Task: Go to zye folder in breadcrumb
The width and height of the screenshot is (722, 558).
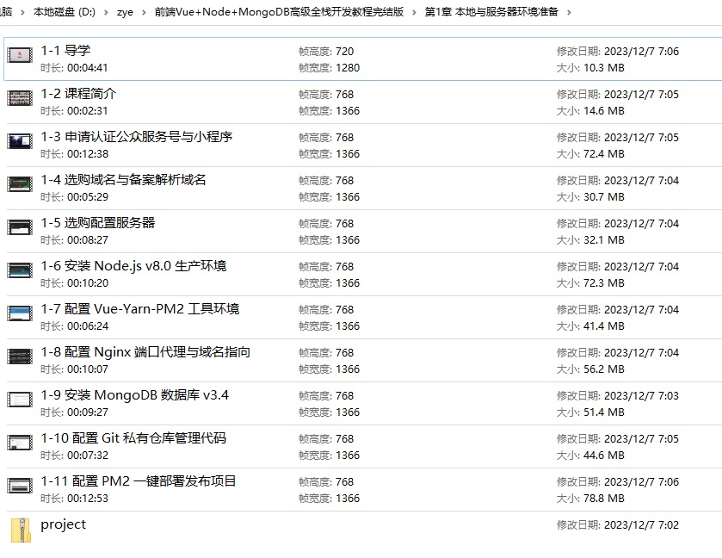Action: point(125,12)
